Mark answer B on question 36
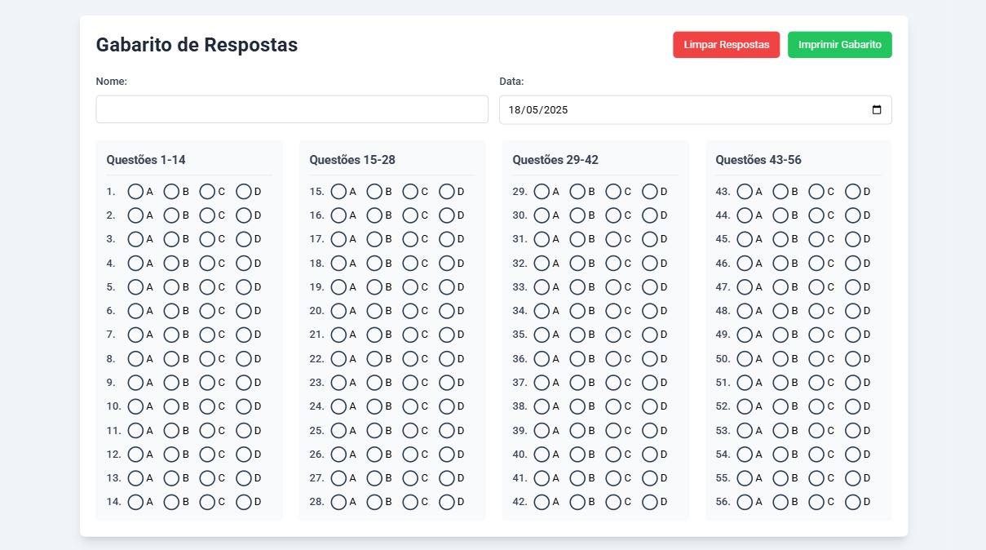 (x=577, y=359)
